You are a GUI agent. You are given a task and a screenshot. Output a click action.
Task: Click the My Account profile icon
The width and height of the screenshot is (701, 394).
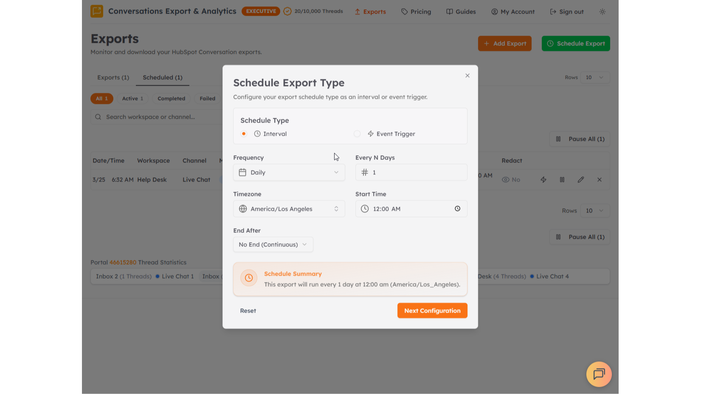[x=494, y=11]
